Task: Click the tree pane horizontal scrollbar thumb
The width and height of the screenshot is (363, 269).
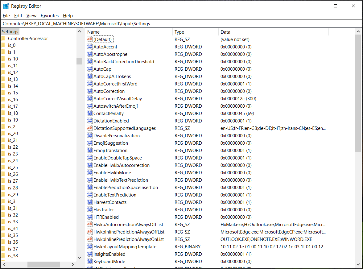Action: [x=44, y=264]
